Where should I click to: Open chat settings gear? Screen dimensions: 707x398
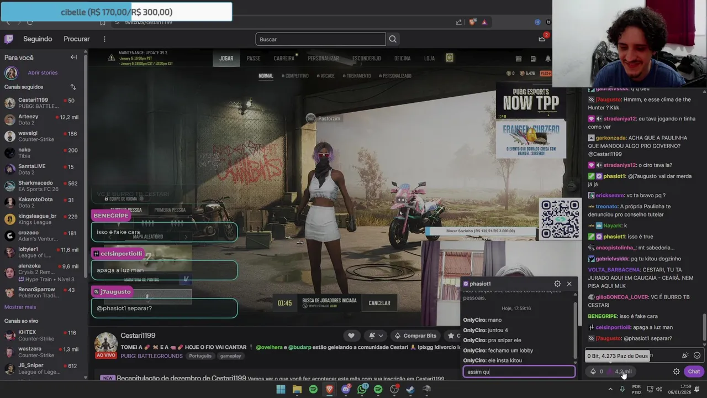click(676, 371)
